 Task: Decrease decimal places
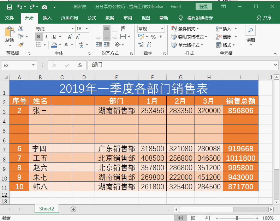click(x=149, y=44)
